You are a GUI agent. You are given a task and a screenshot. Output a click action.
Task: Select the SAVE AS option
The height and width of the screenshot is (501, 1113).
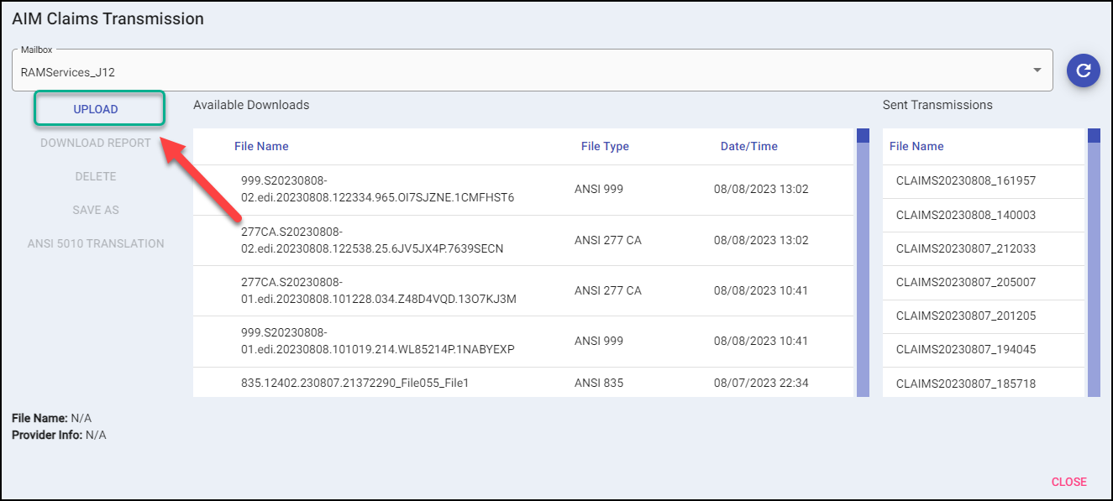pyautogui.click(x=96, y=210)
